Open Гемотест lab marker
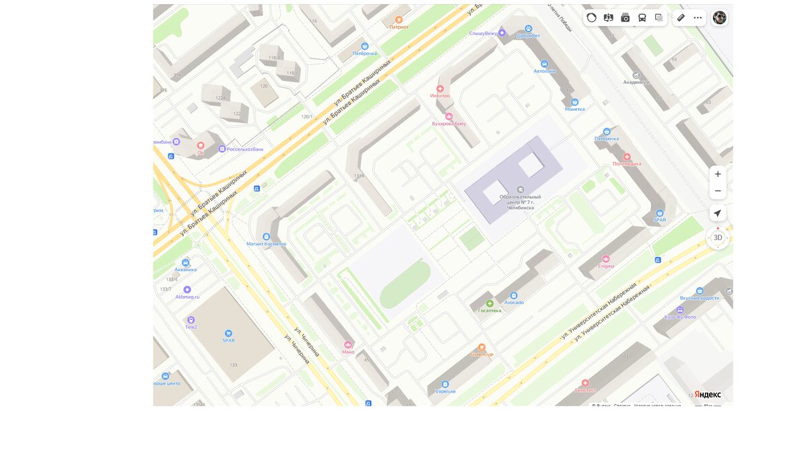 (x=585, y=383)
